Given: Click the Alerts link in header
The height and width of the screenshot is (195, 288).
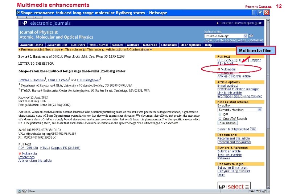Looking at the screenshot, I should (242, 40).
